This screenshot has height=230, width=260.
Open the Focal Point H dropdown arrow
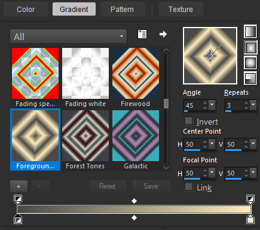pos(212,172)
